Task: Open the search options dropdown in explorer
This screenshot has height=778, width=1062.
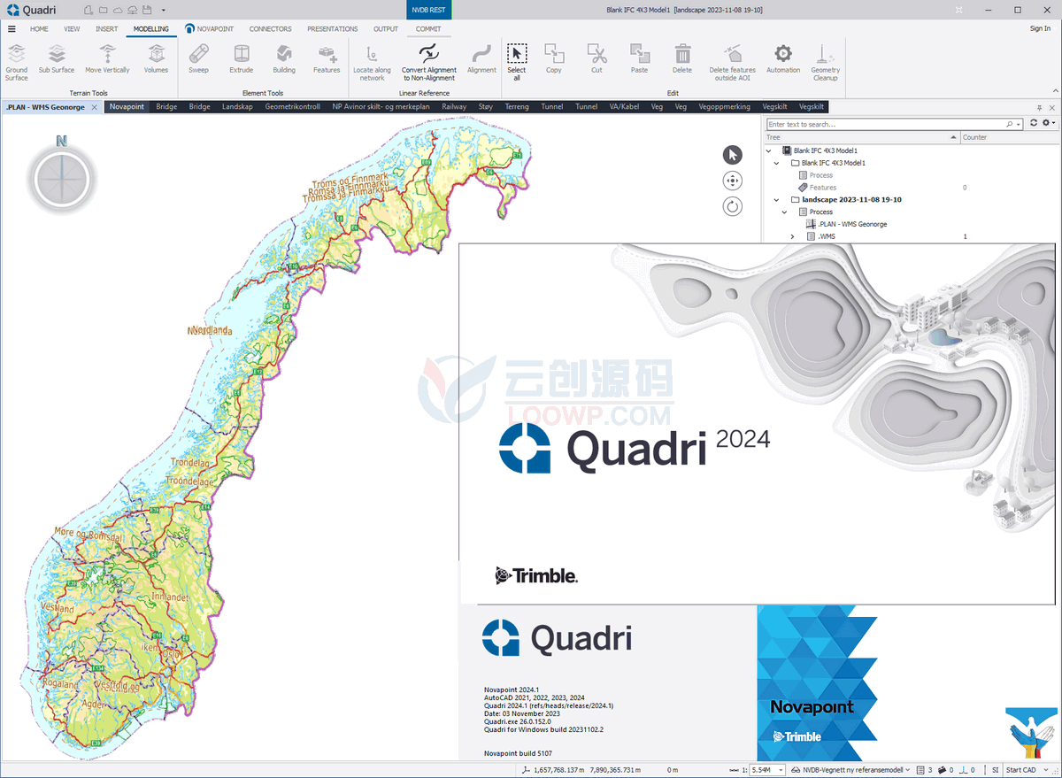Action: point(1020,125)
